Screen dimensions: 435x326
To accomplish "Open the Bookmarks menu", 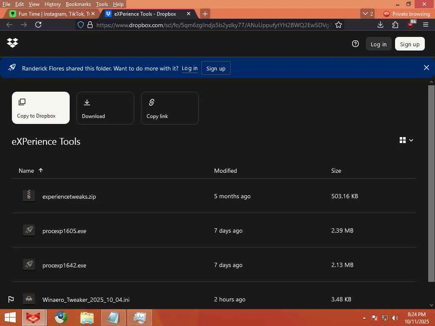I will (78, 4).
